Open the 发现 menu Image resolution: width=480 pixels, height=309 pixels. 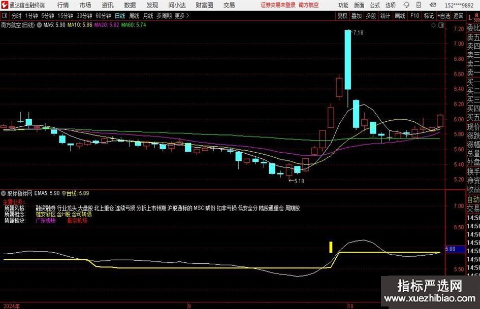pyautogui.click(x=152, y=5)
